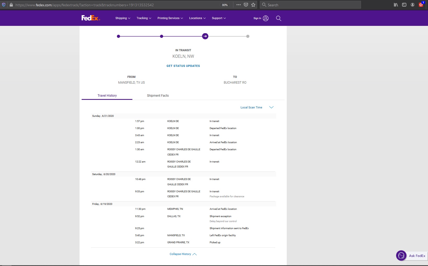
Task: Click the 'MANSFIELD, TX US' origin text
Action: point(131,83)
